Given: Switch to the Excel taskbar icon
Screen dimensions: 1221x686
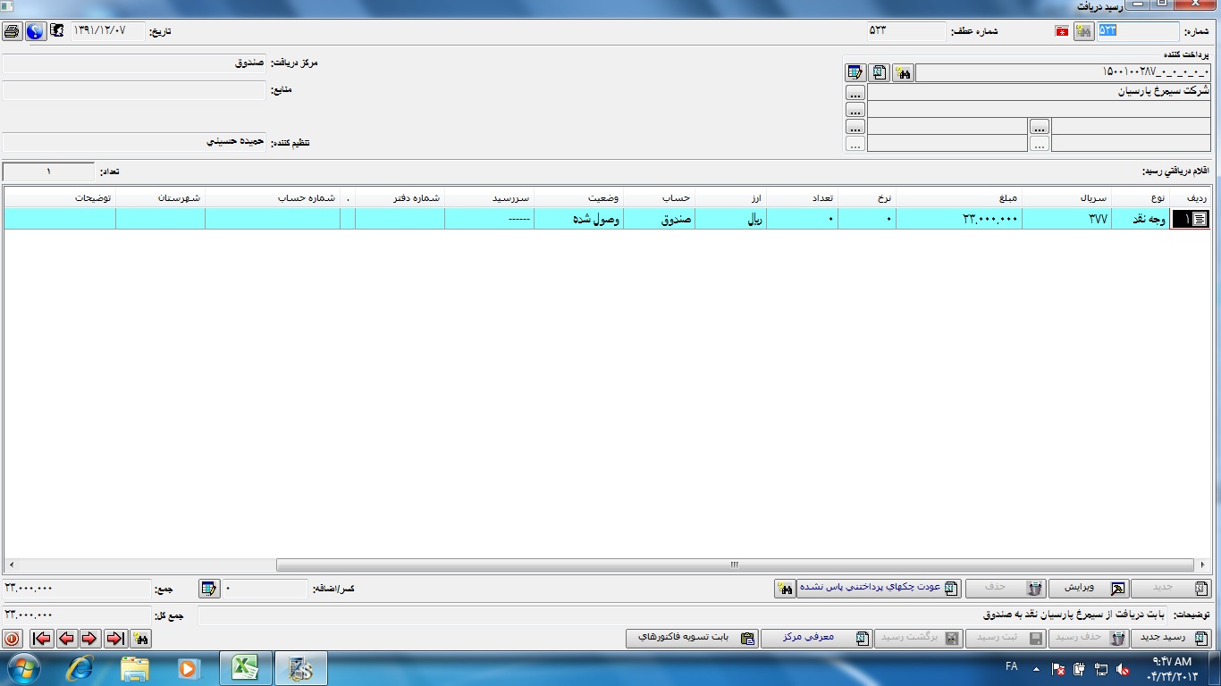Looking at the screenshot, I should pyautogui.click(x=245, y=668).
